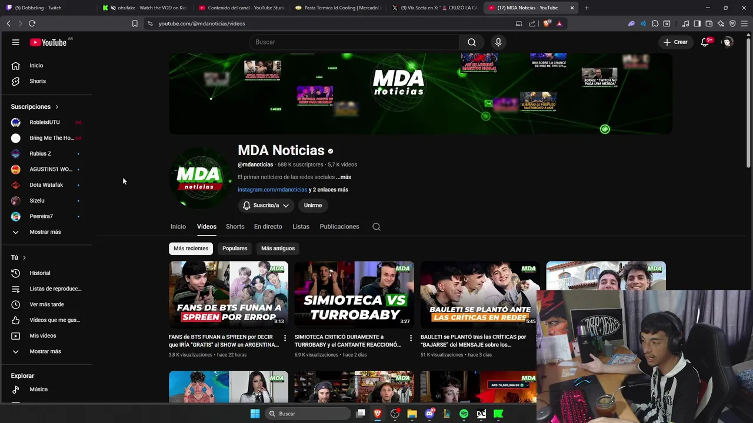Image resolution: width=753 pixels, height=423 pixels.
Task: Switch to the Inicio channel tab
Action: point(178,227)
